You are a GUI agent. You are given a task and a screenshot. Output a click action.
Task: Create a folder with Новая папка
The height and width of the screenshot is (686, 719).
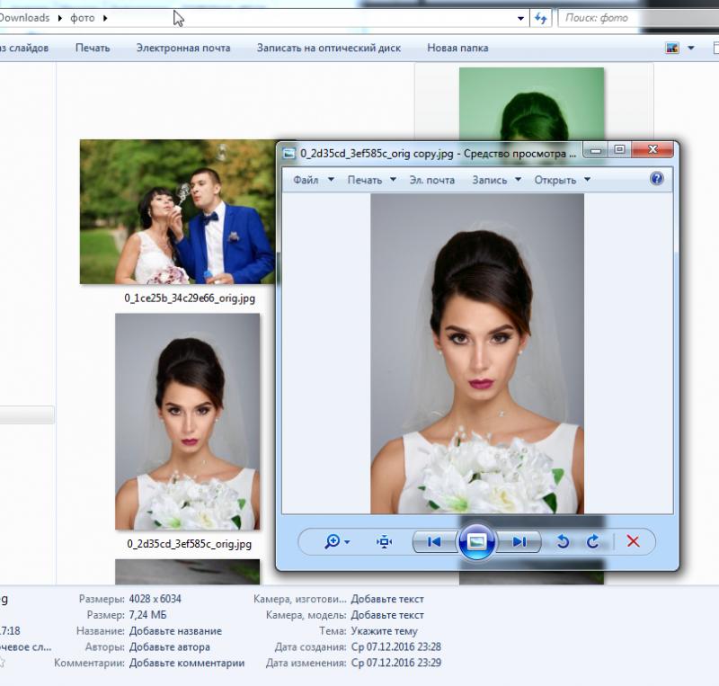[x=457, y=48]
